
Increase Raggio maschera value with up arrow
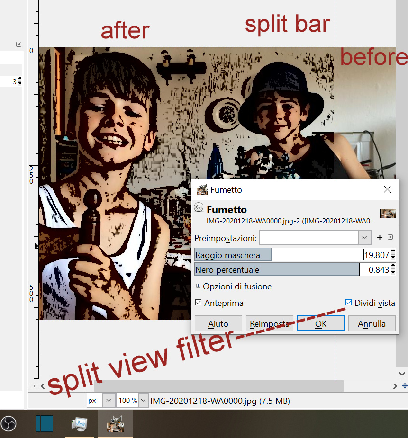pos(393,251)
